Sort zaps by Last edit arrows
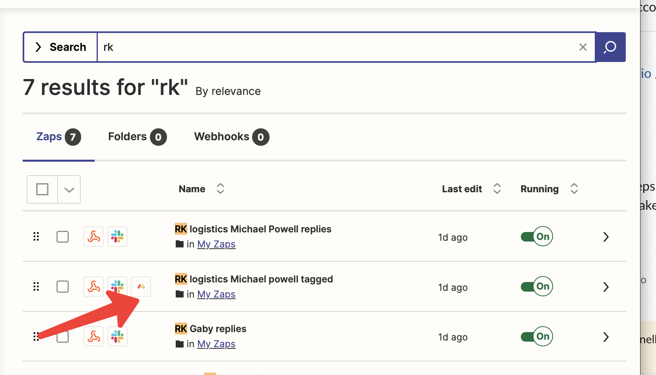Image resolution: width=656 pixels, height=375 pixels. pos(497,189)
